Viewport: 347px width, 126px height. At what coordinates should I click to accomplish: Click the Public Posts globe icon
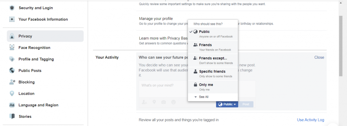(12, 71)
